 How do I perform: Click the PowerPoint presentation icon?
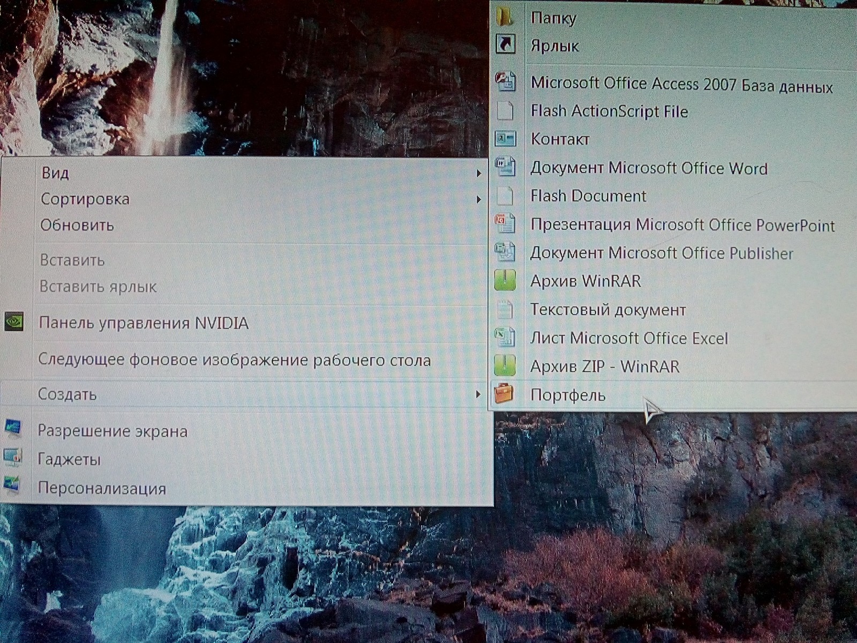coord(505,223)
